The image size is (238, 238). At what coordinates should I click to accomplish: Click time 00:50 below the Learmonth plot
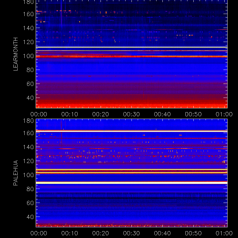193,114
